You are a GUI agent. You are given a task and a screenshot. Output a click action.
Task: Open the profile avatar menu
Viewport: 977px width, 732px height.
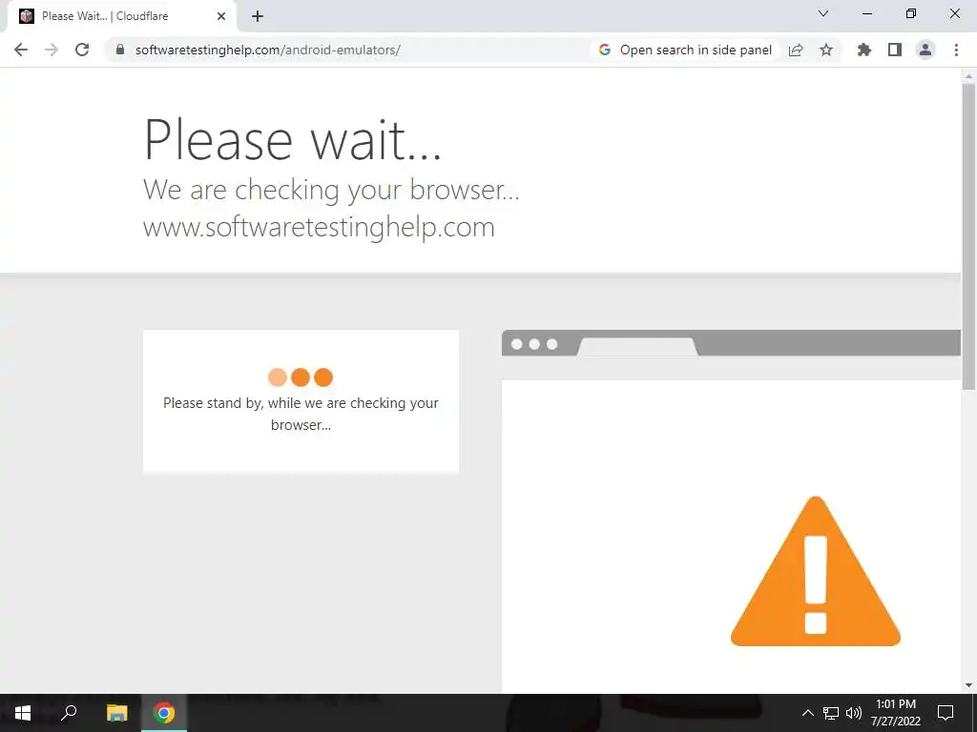[x=925, y=50]
